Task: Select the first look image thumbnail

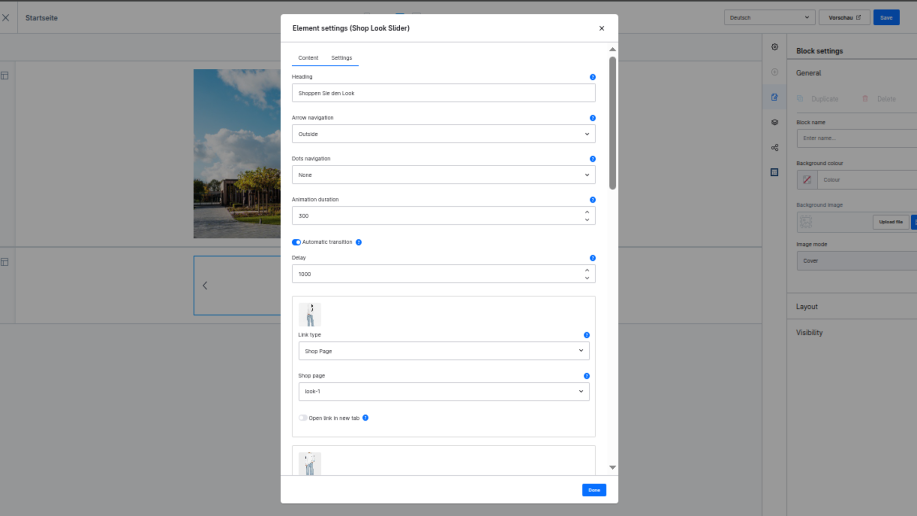Action: 310,315
